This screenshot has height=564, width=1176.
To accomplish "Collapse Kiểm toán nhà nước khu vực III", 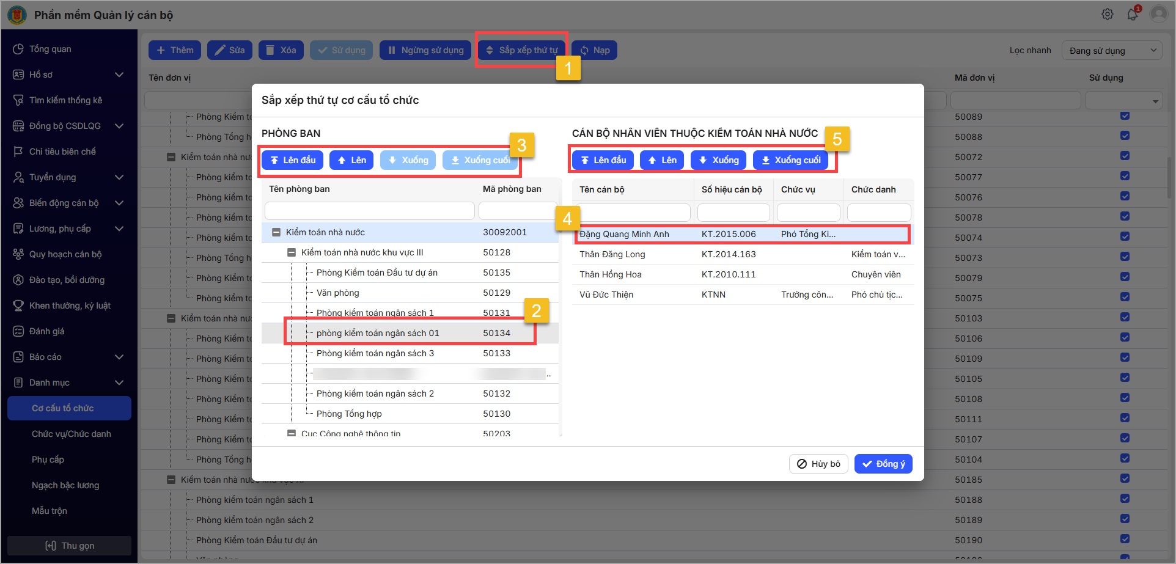I will point(292,252).
